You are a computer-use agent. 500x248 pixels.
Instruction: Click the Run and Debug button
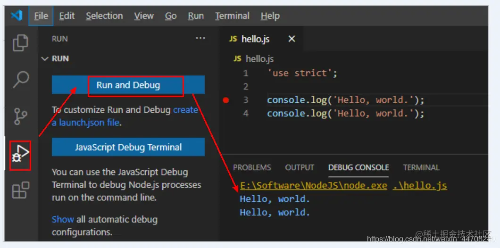[128, 85]
